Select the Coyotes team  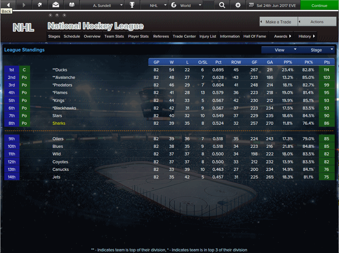coord(60,162)
